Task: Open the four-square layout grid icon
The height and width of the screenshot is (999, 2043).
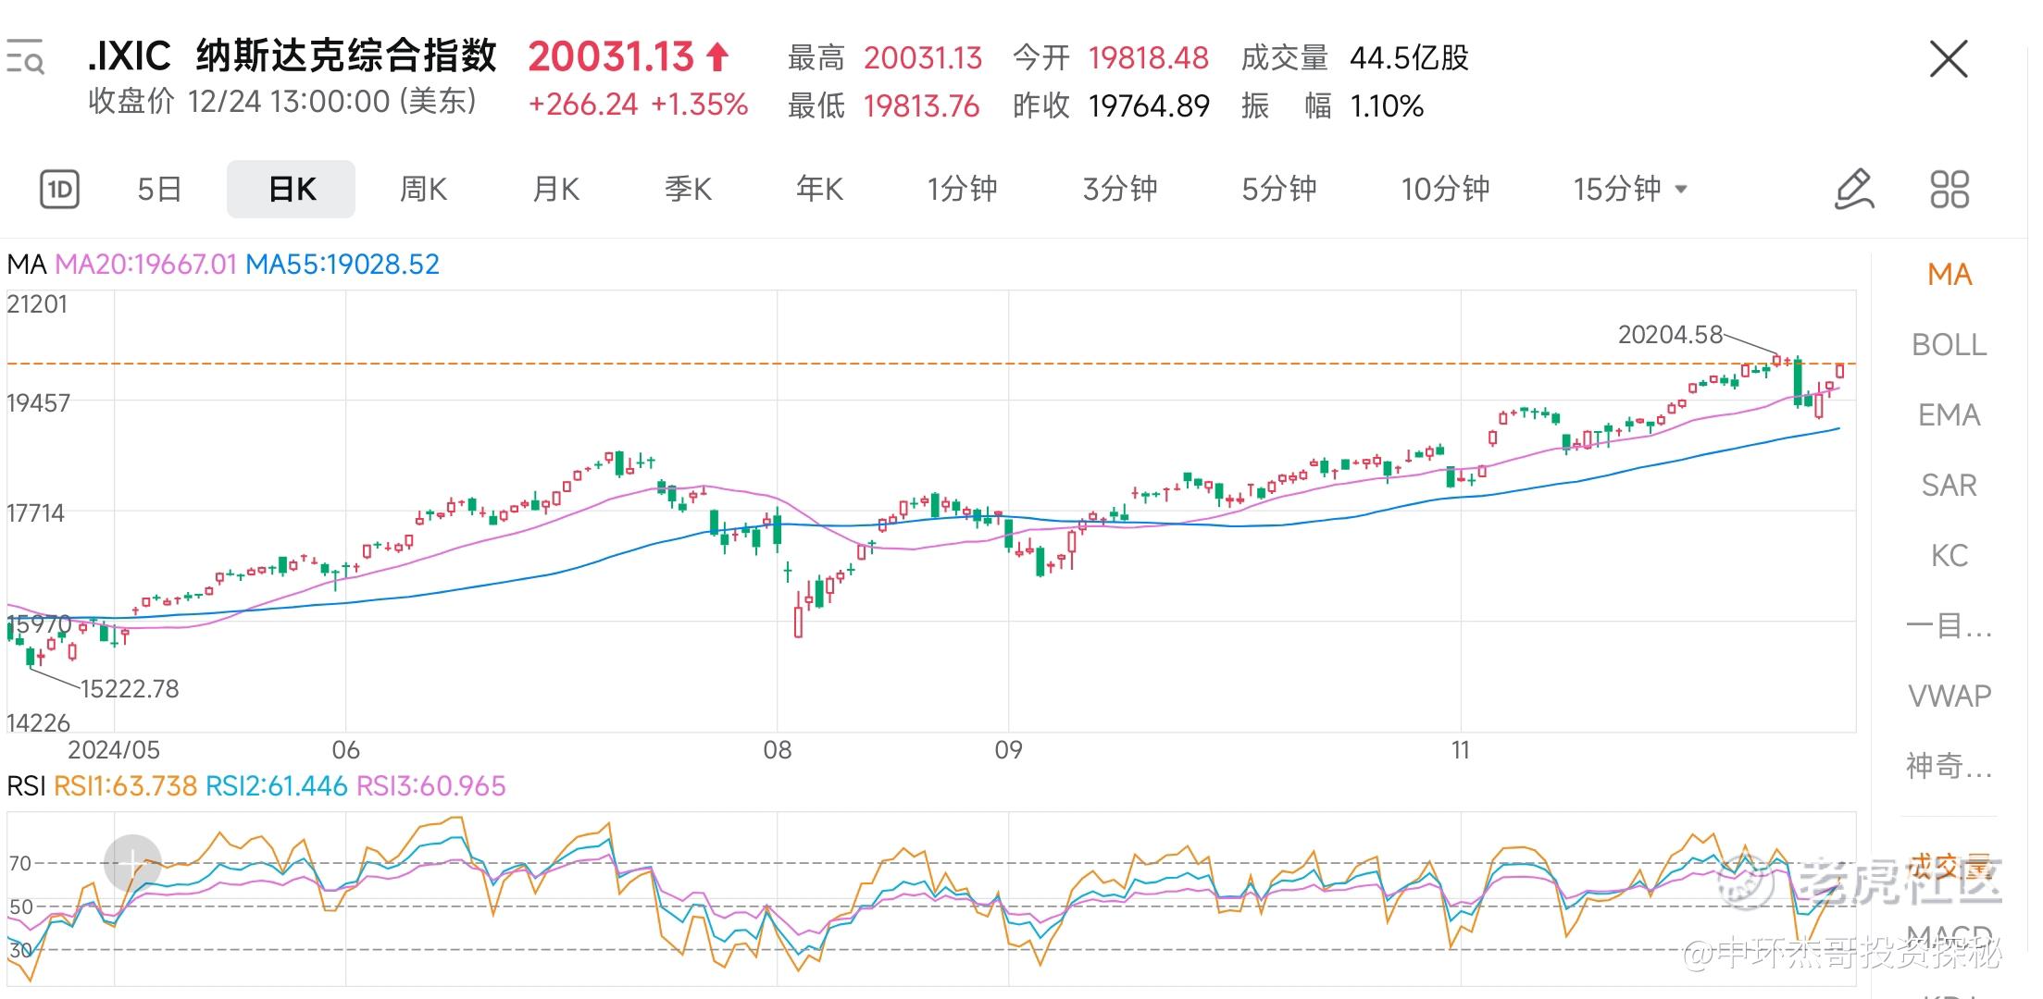Action: [x=1950, y=190]
